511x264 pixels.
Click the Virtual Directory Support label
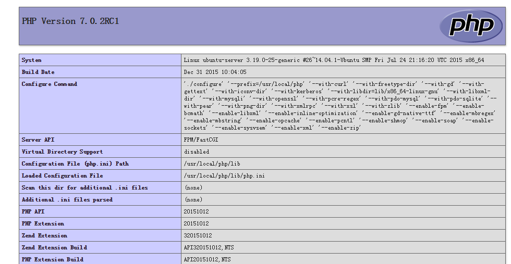point(62,152)
